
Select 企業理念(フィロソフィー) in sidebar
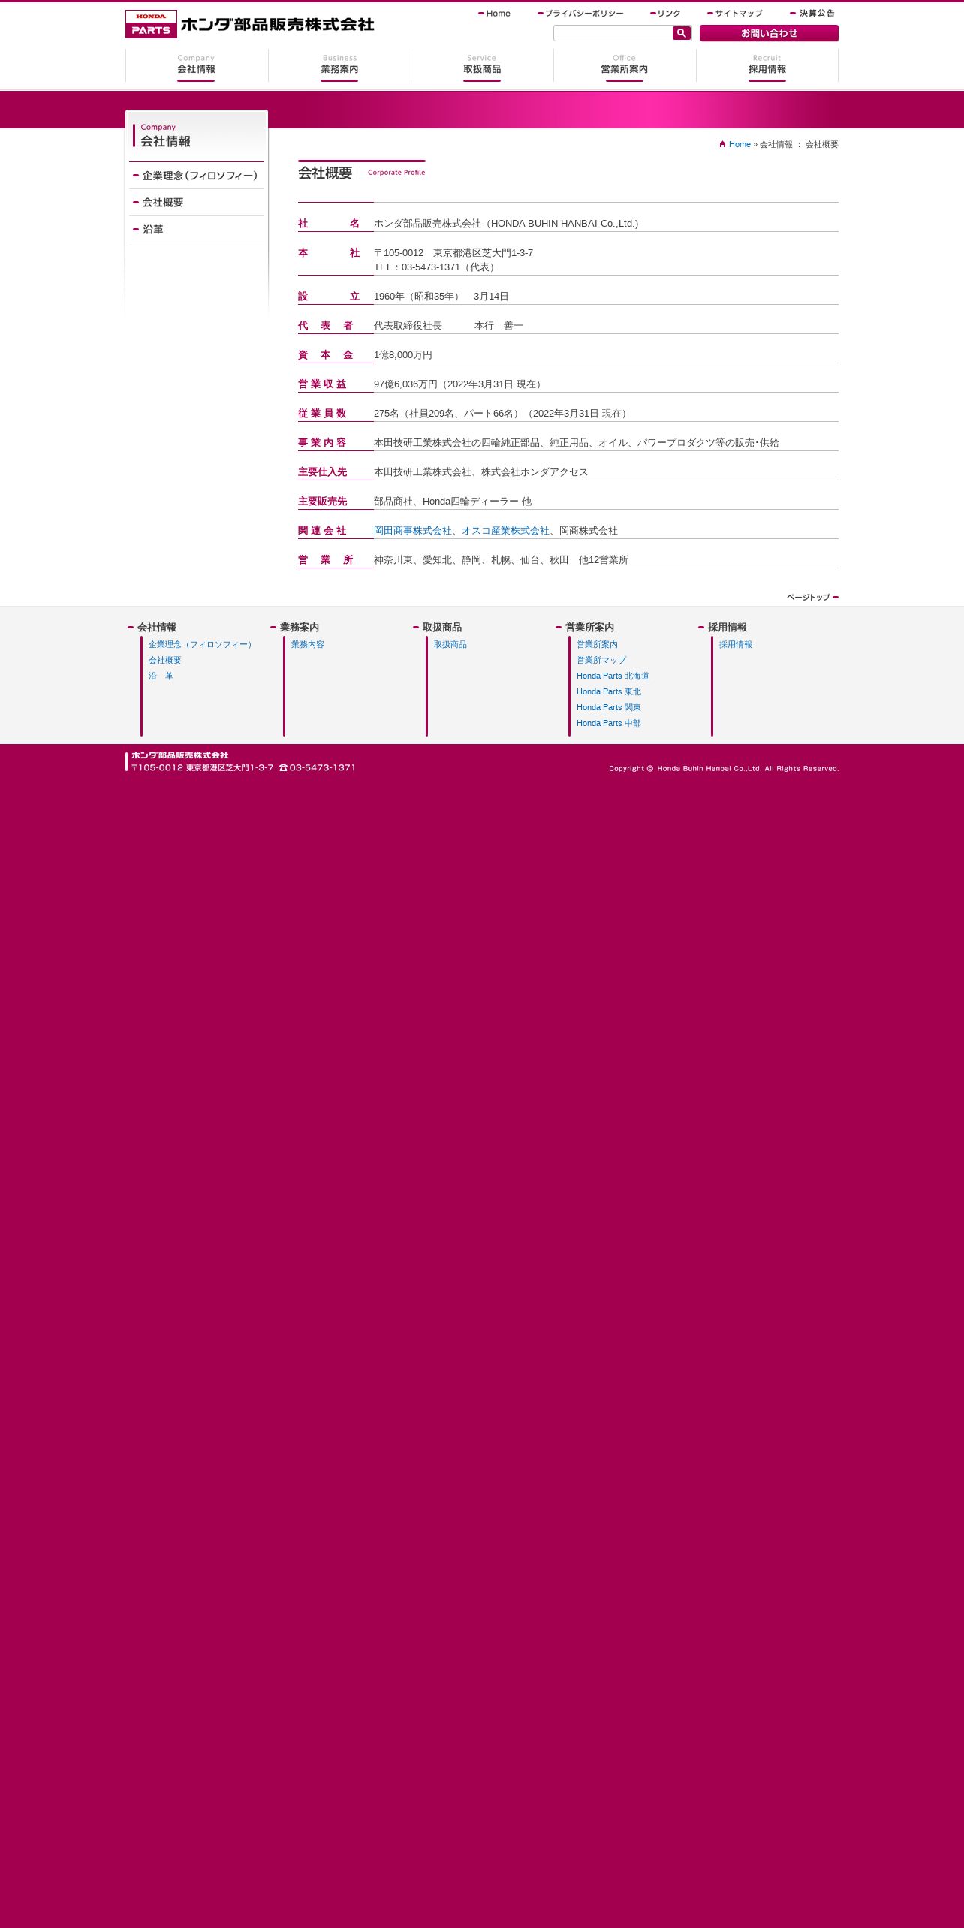click(197, 176)
